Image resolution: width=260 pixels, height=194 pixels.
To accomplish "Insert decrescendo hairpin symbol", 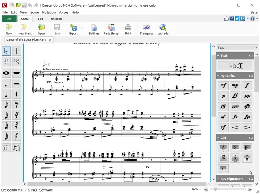I will (247, 127).
